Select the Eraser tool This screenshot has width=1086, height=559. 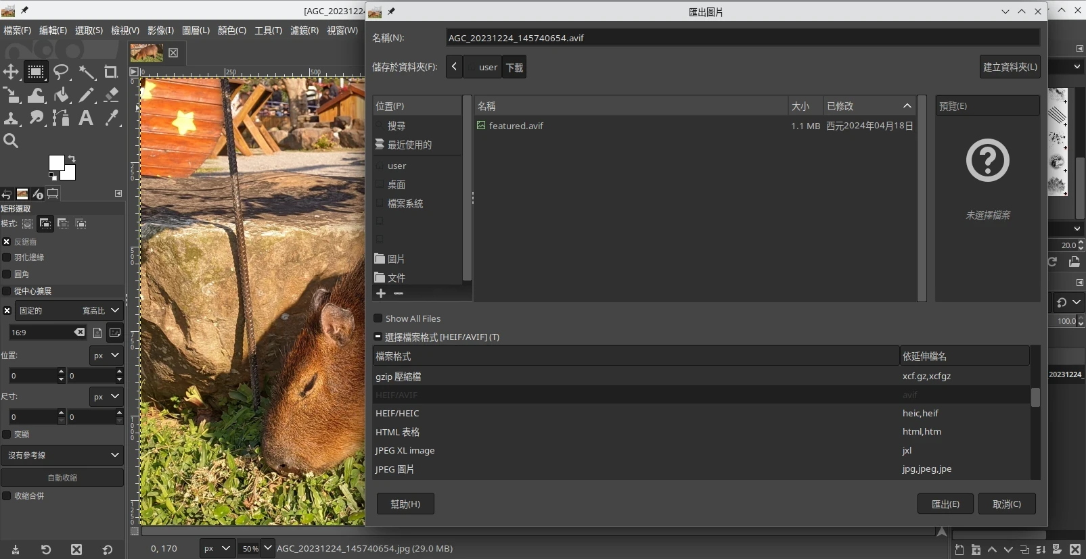[x=112, y=95]
